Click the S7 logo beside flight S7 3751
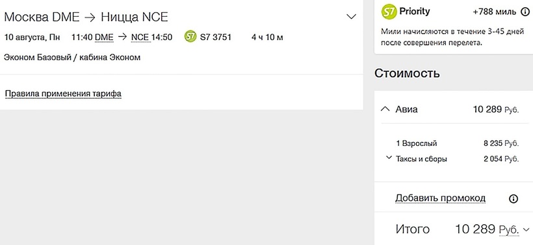Image resolution: width=533 pixels, height=245 pixels. pyautogui.click(x=190, y=36)
